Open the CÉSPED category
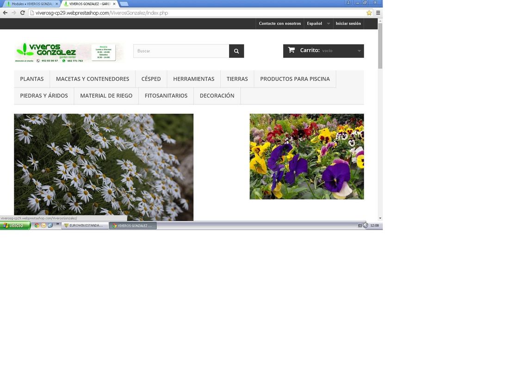Image resolution: width=509 pixels, height=370 pixels. (151, 79)
